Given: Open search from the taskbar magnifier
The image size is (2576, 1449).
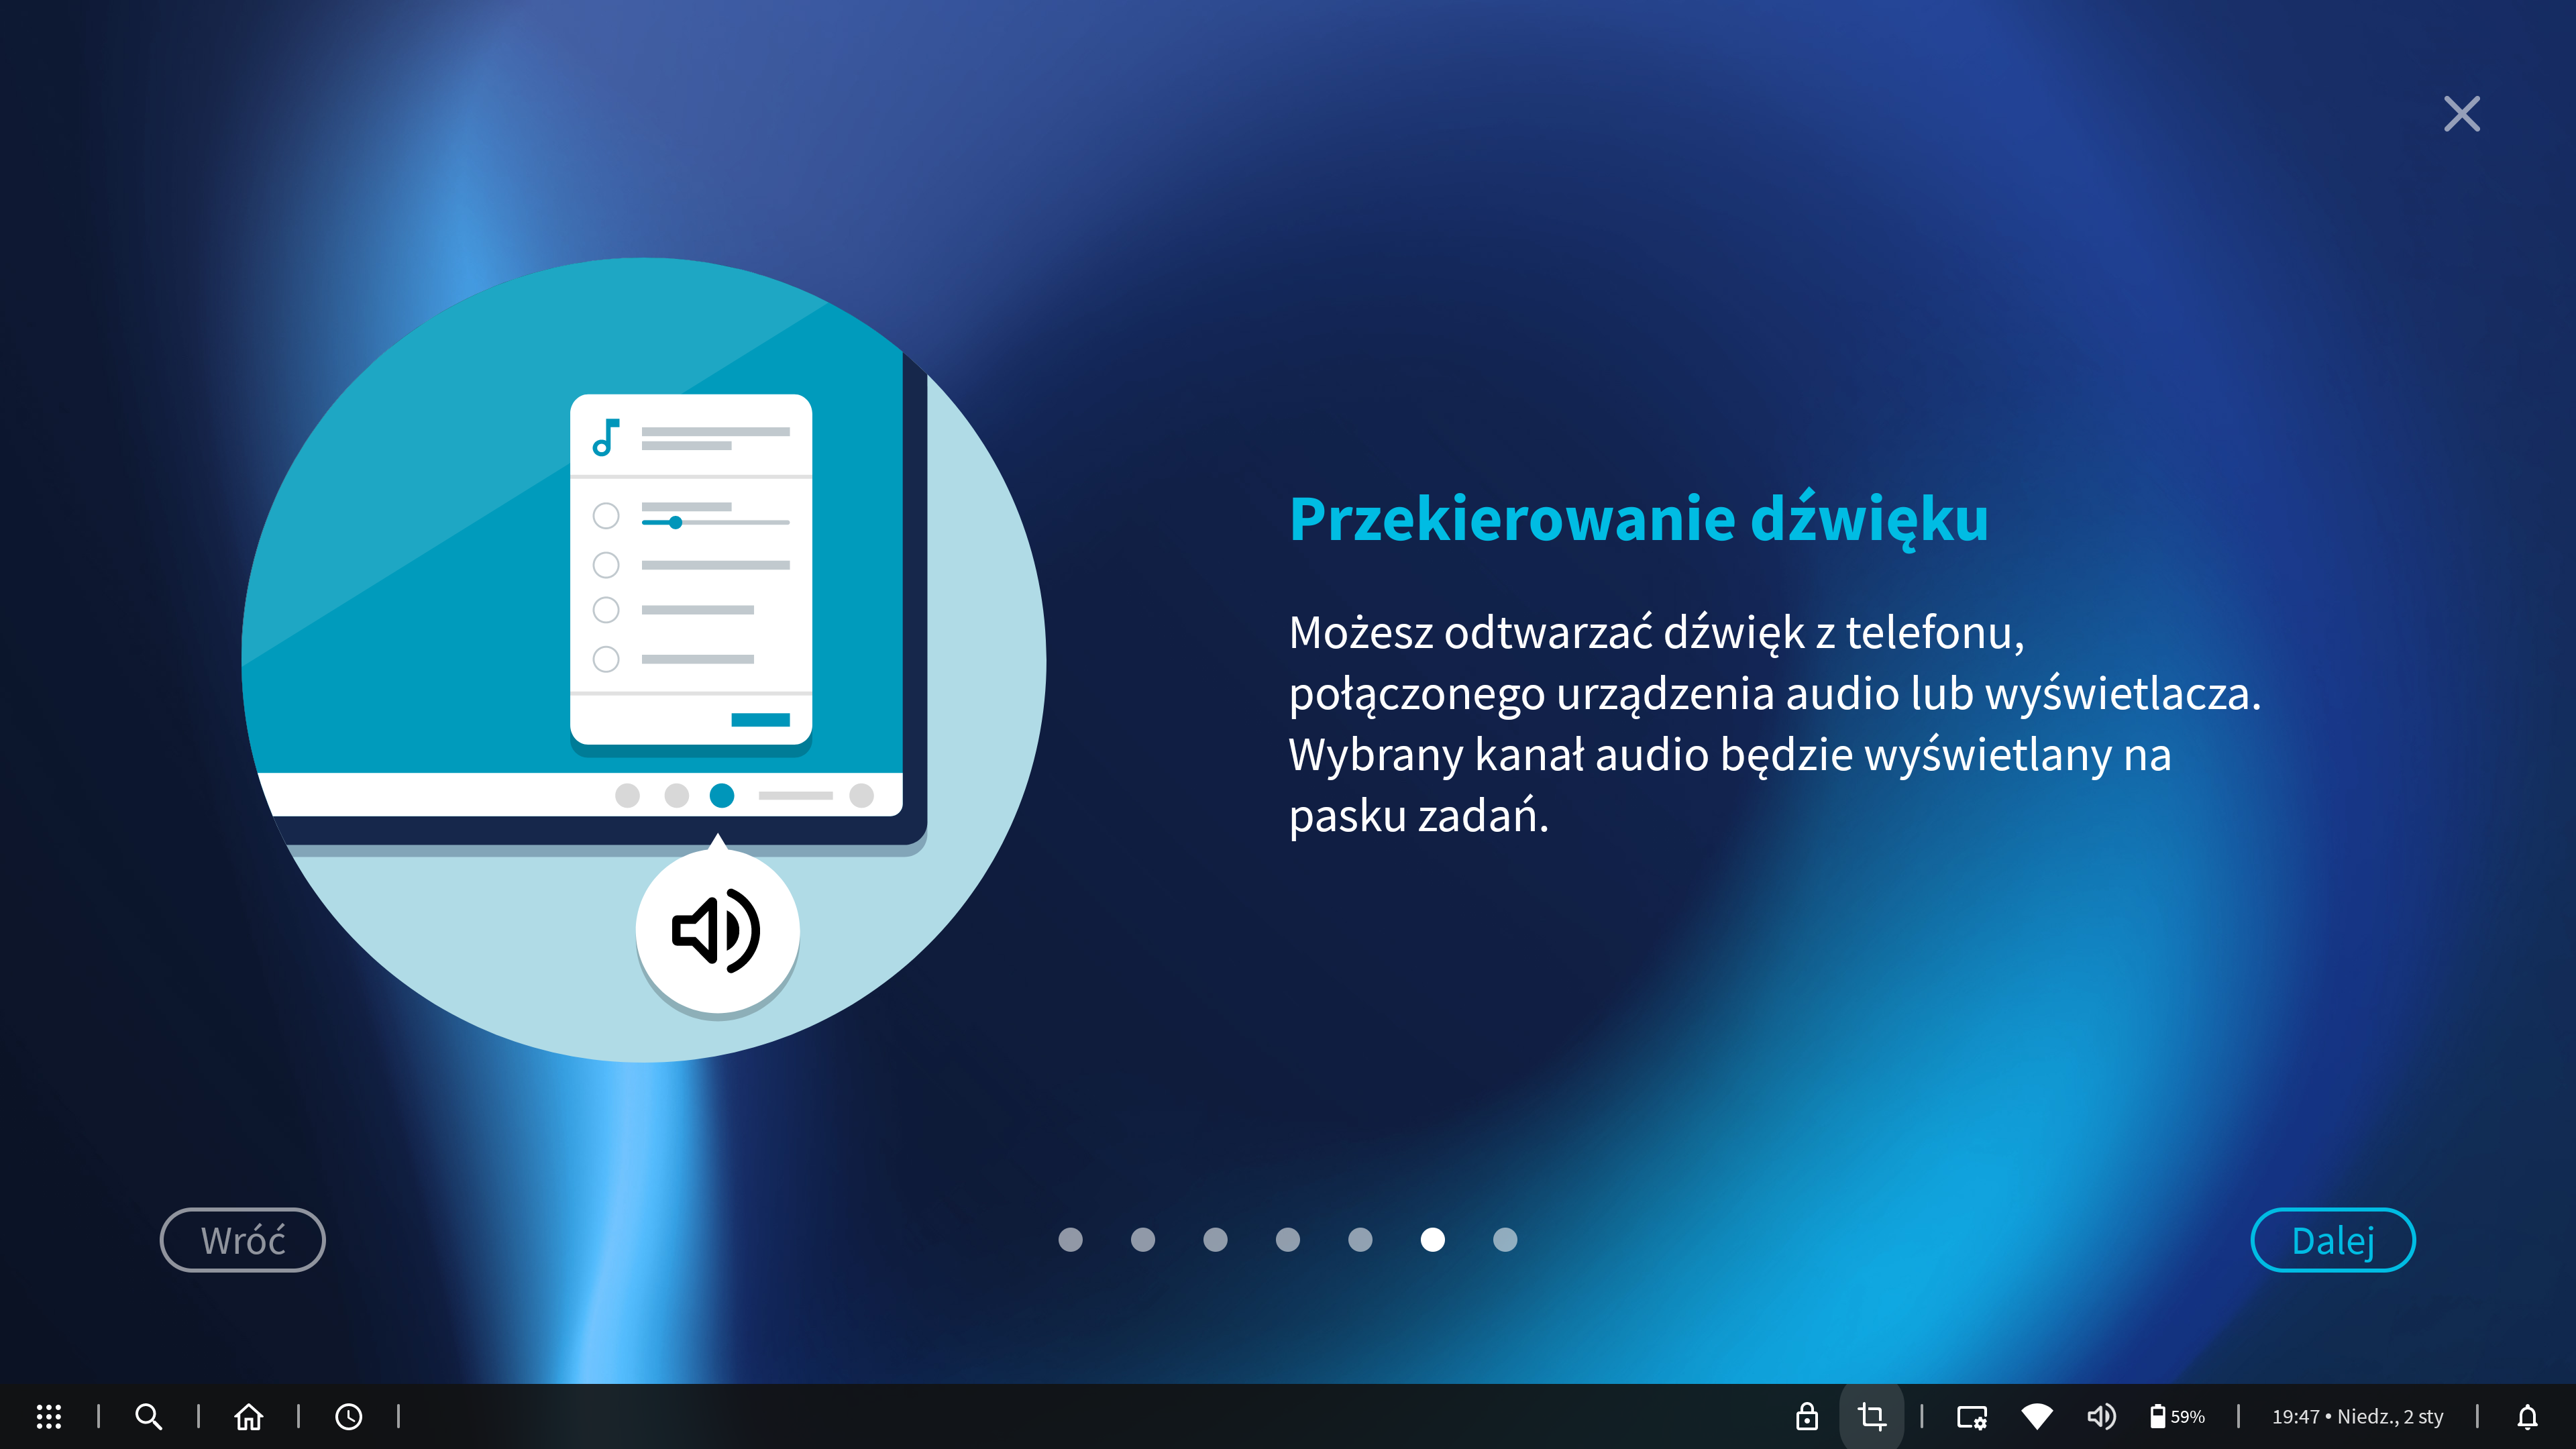Looking at the screenshot, I should [x=148, y=1416].
